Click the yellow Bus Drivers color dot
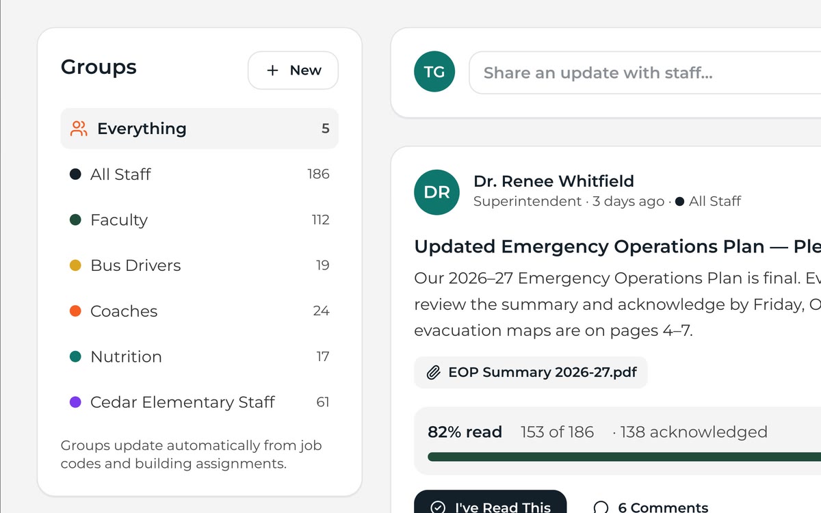821x513 pixels. pyautogui.click(x=75, y=265)
